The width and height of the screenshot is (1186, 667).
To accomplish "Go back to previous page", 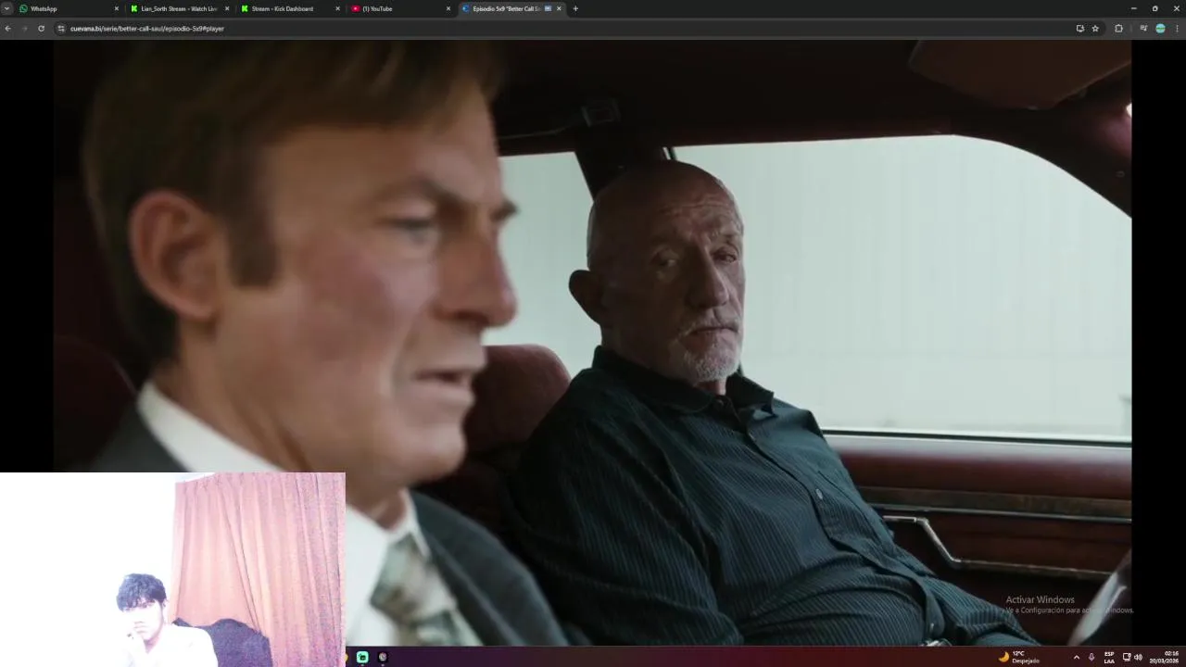I will (x=7, y=29).
